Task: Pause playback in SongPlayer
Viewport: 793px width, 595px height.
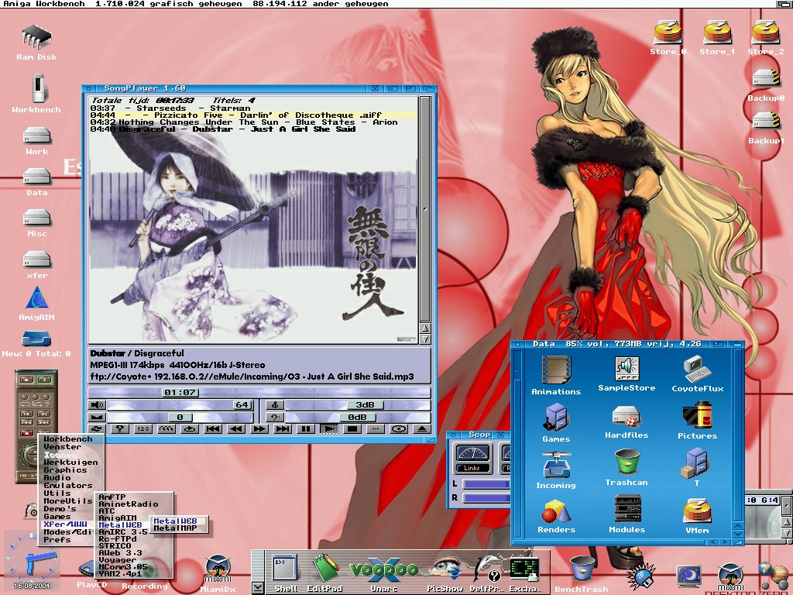Action: (x=306, y=429)
